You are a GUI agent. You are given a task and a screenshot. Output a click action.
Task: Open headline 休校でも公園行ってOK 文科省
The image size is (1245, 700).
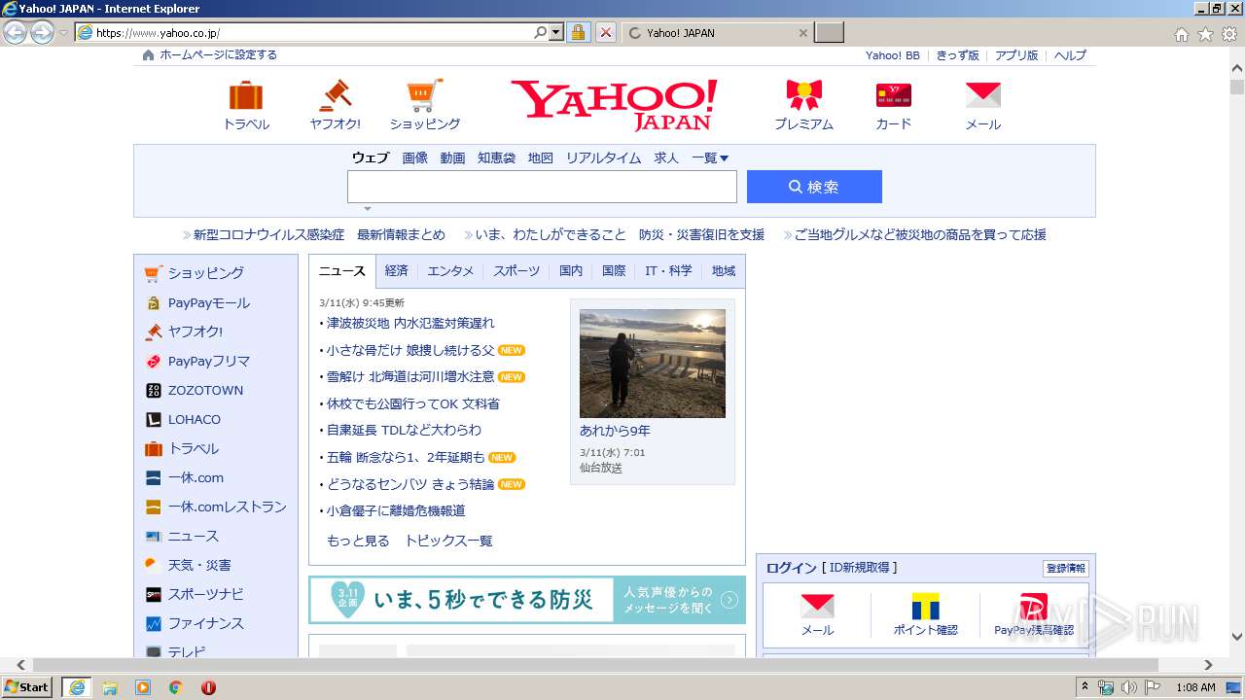pos(412,403)
